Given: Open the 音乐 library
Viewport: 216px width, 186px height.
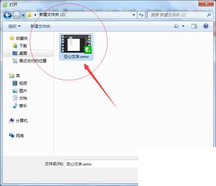Looking at the screenshot, I should 23,106.
